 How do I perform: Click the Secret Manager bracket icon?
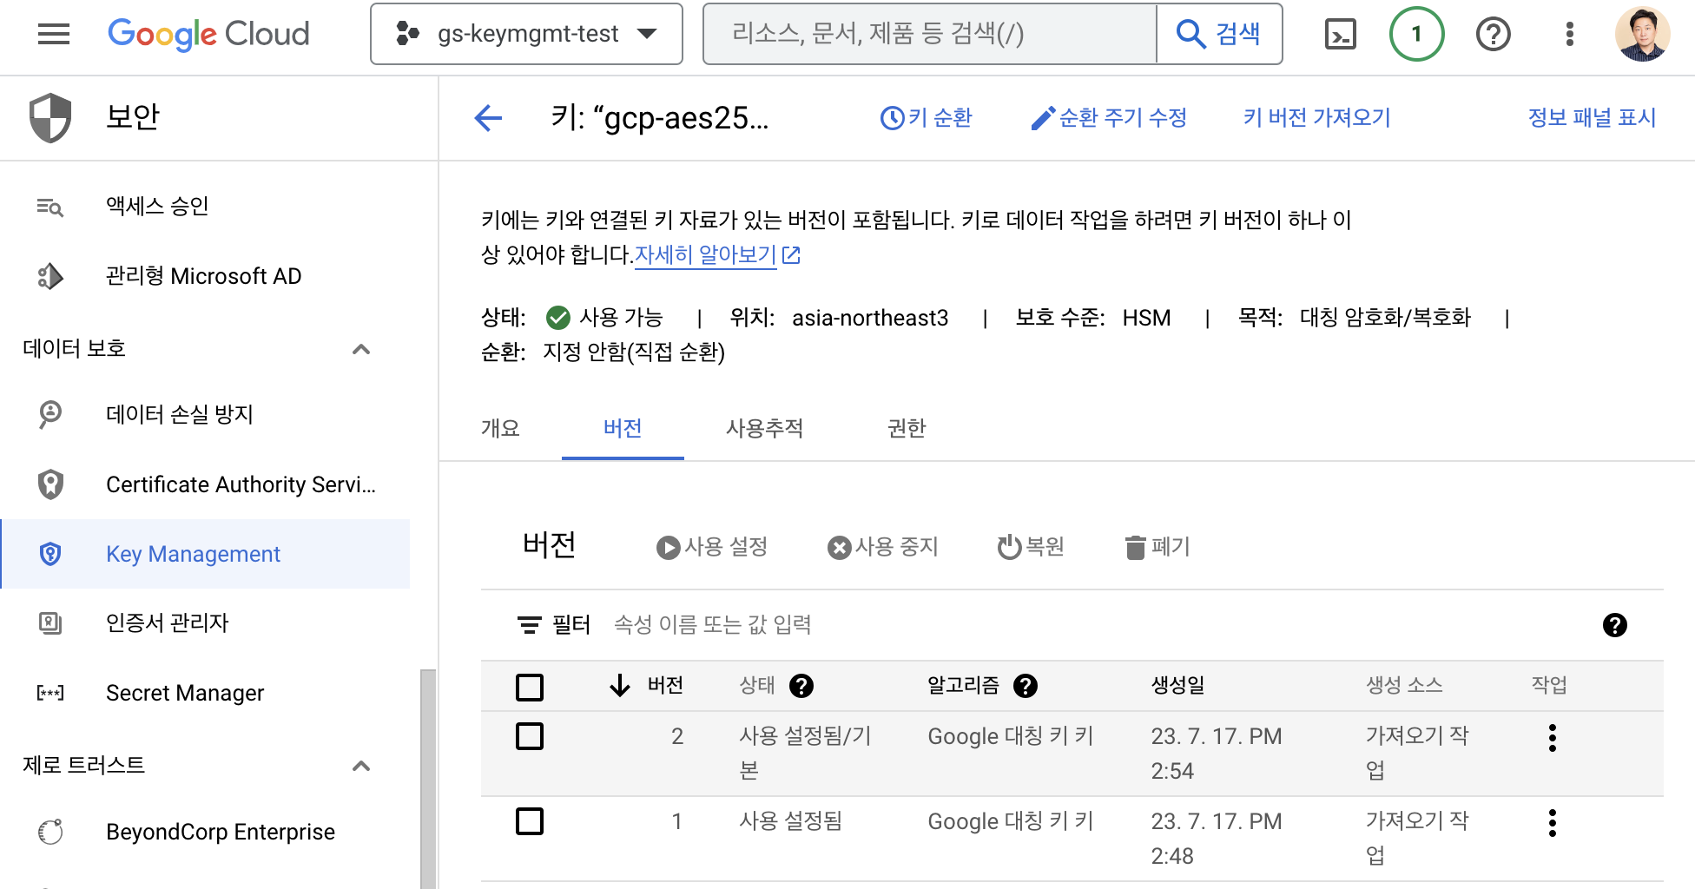[x=50, y=693]
